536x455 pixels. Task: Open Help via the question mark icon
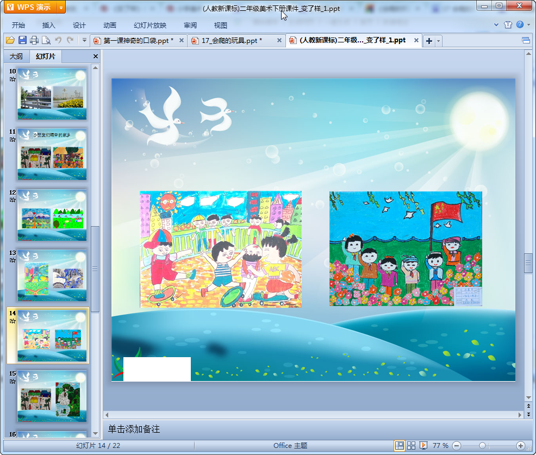(520, 24)
